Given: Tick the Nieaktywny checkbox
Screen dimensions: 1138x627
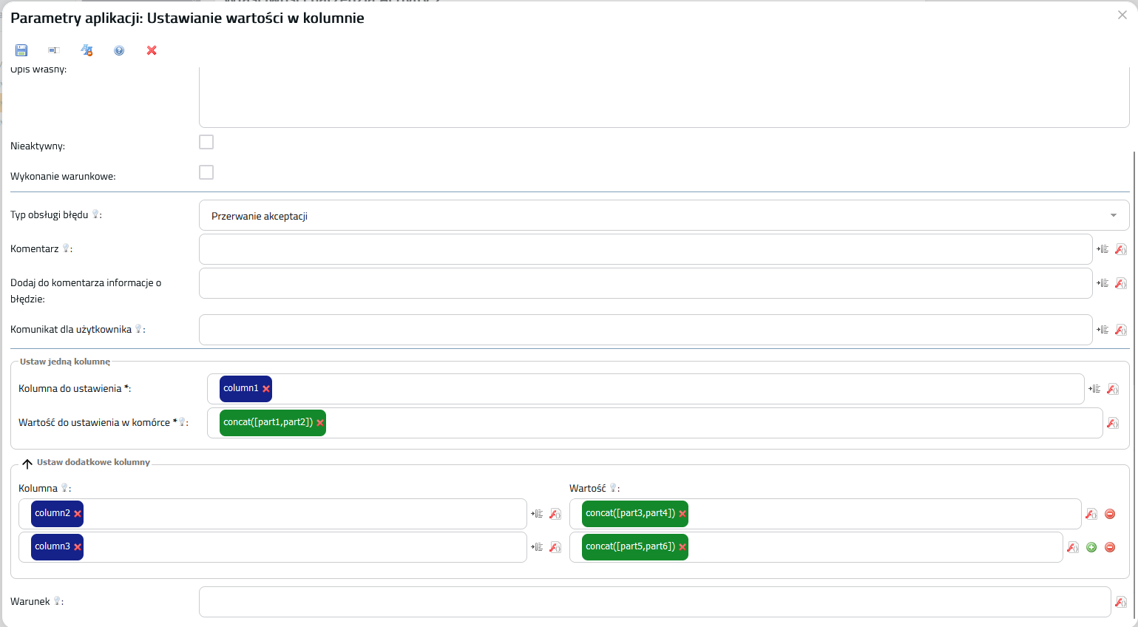Looking at the screenshot, I should pyautogui.click(x=206, y=142).
